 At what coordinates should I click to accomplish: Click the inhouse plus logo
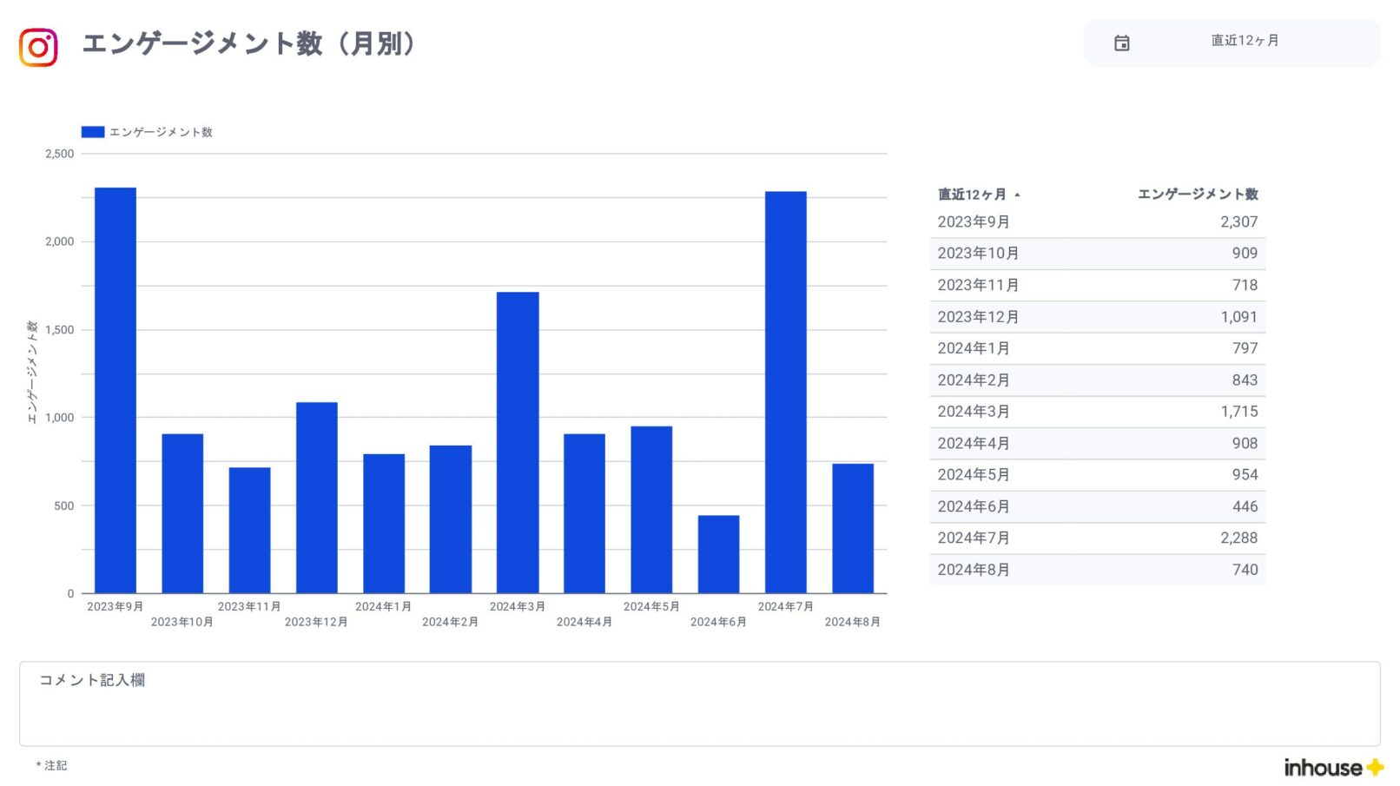pyautogui.click(x=1333, y=767)
